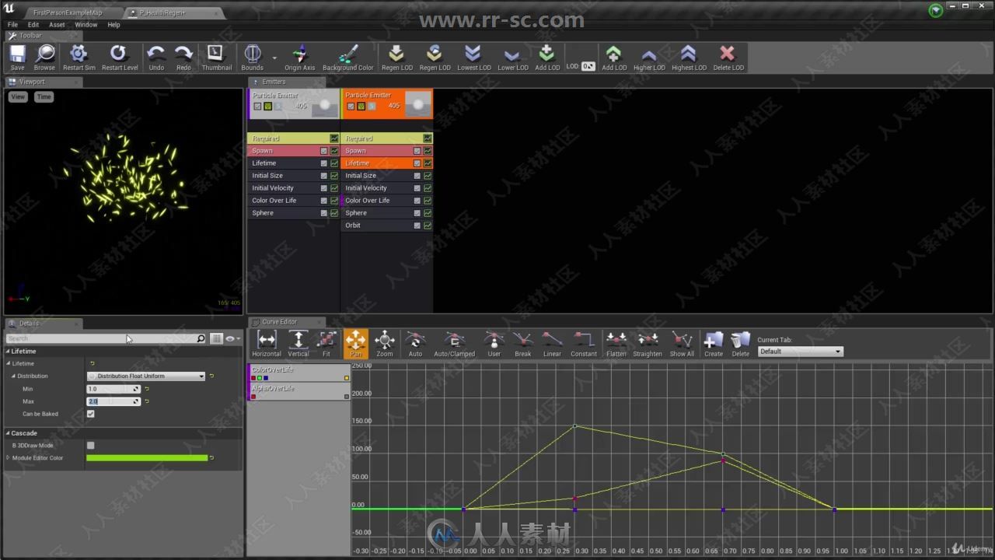Switch to the FirstPersonExampleMap tab
Screen dimensions: 995x560
[x=68, y=13]
